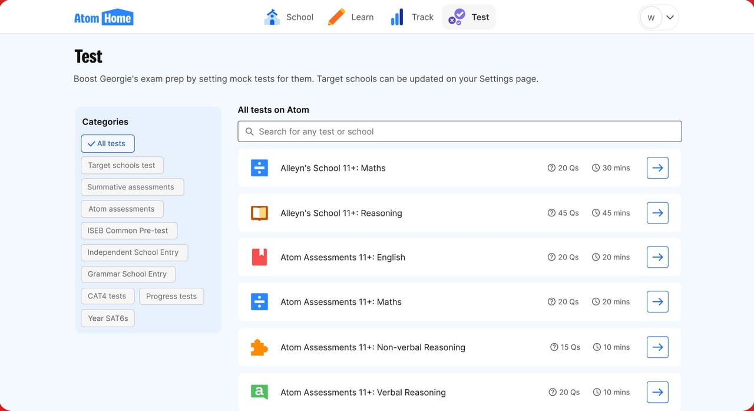
Task: Click '30 mins' on Alleyn's Maths row
Action: [x=616, y=168]
